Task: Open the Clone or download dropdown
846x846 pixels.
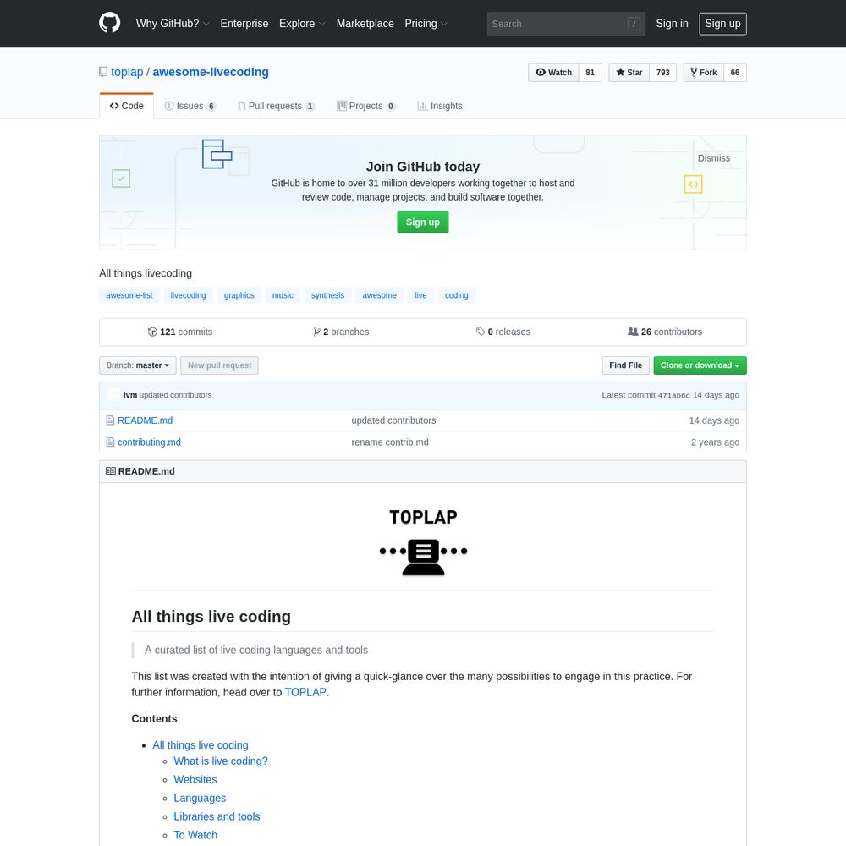Action: [x=700, y=365]
